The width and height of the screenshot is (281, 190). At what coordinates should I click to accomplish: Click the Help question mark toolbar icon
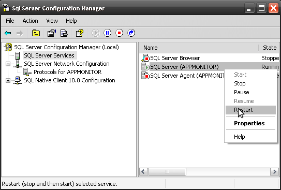point(80,33)
